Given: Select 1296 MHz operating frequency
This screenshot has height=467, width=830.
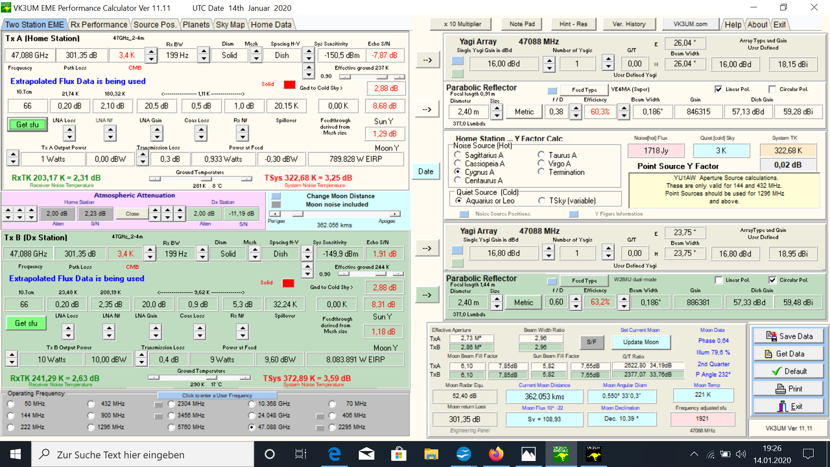Looking at the screenshot, I should [x=91, y=427].
